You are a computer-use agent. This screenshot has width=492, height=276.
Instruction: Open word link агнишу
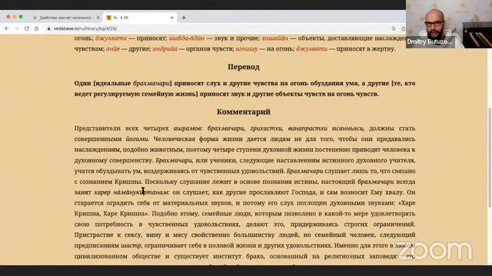[x=247, y=49]
